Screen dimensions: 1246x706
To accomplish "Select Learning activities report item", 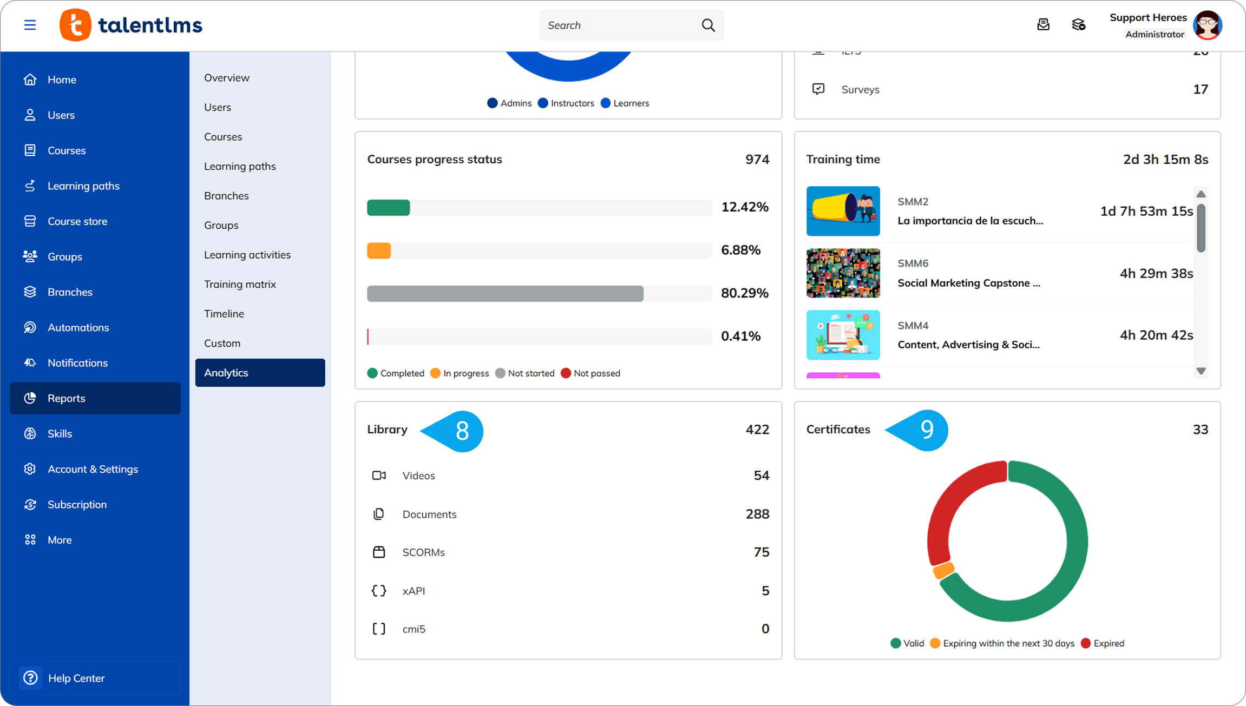I will point(247,255).
